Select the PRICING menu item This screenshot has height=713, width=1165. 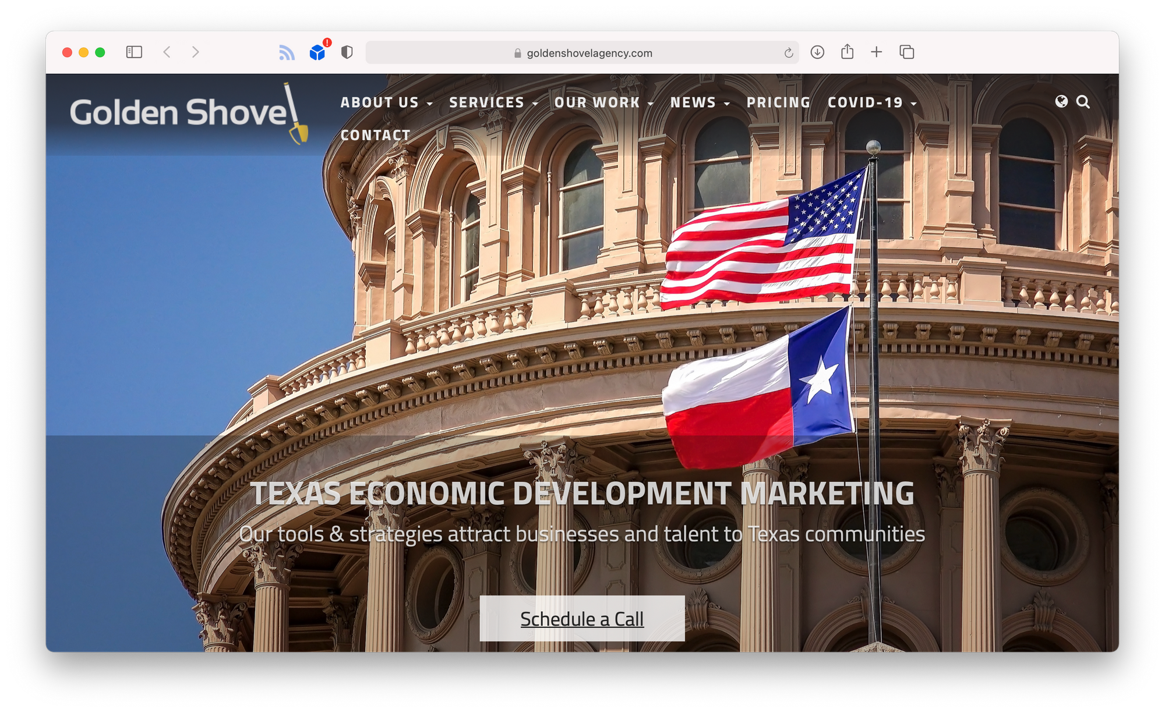click(x=779, y=102)
